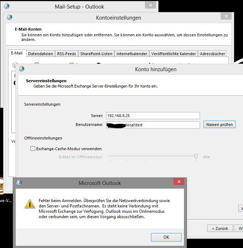Open the RSS-Feeds tab
This screenshot has height=248, width=243.
66,54
